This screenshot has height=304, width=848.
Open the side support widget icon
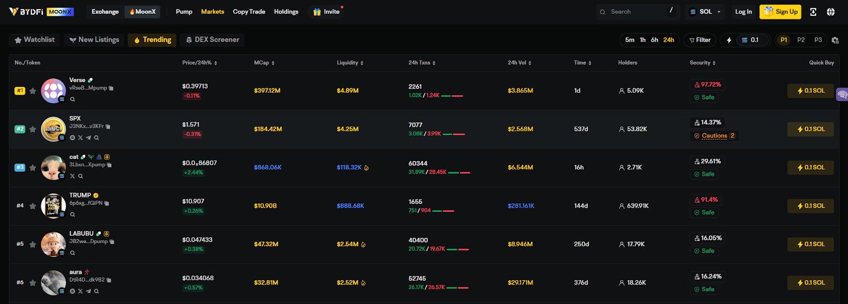[842, 95]
